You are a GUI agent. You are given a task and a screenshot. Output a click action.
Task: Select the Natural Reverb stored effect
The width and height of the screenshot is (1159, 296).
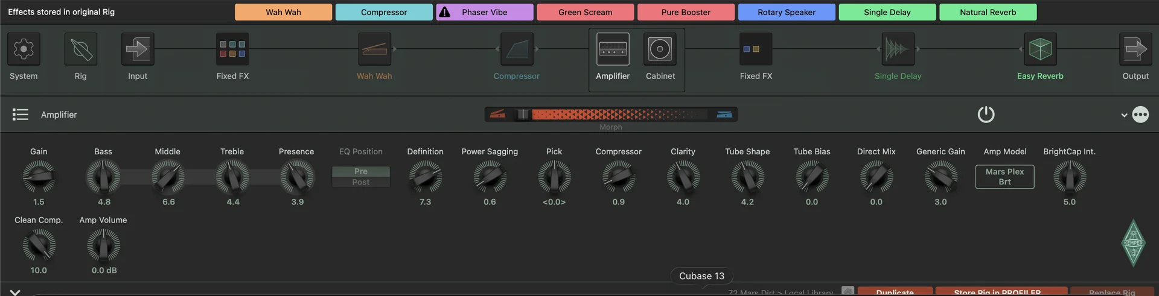[988, 12]
